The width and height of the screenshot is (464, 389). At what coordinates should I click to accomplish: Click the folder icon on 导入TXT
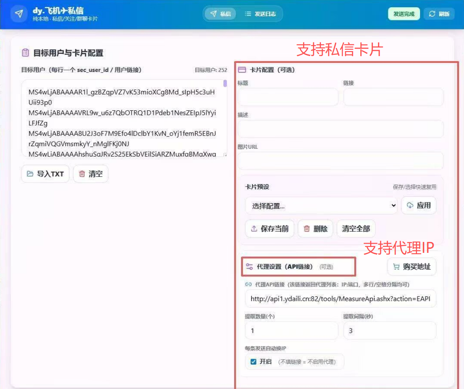click(x=30, y=174)
